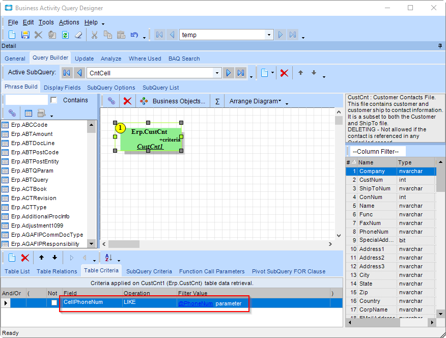Screen dimensions: 446x338
Task: Open the temp query ID dropdown
Action: click(269, 35)
